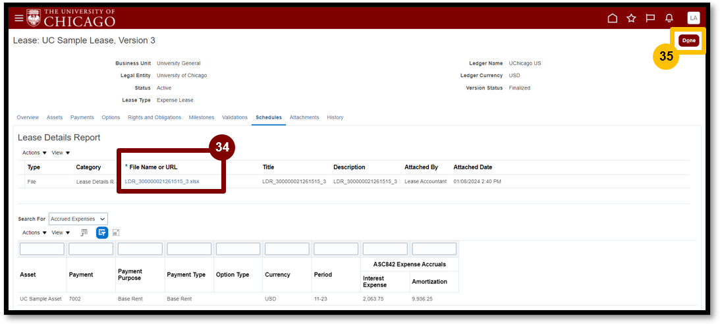
Task: Click the Freeze column icon
Action: pos(84,232)
